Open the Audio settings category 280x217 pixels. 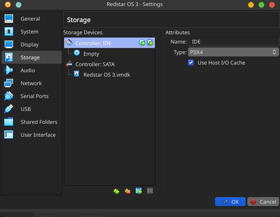tap(31, 70)
